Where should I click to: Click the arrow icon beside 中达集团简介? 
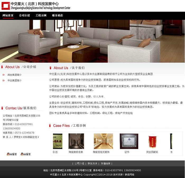coord(4,80)
